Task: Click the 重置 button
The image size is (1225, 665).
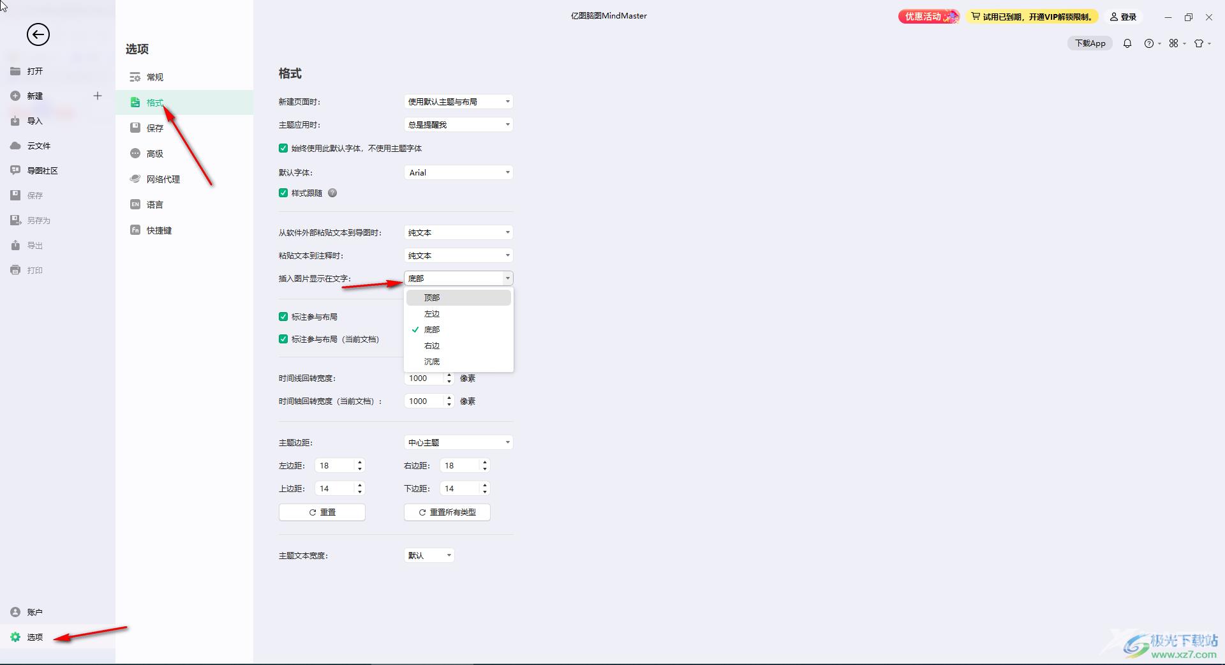Action: pyautogui.click(x=322, y=512)
